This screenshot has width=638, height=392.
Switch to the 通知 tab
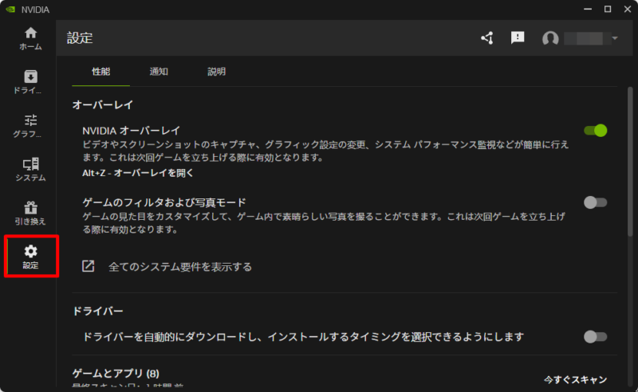pos(159,72)
